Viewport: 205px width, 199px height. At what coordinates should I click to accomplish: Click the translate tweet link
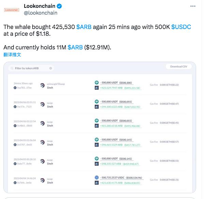pos(12,55)
